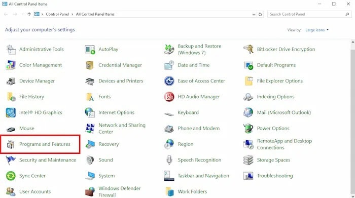
Task: Open the Color Management icon
Action: tap(11, 65)
